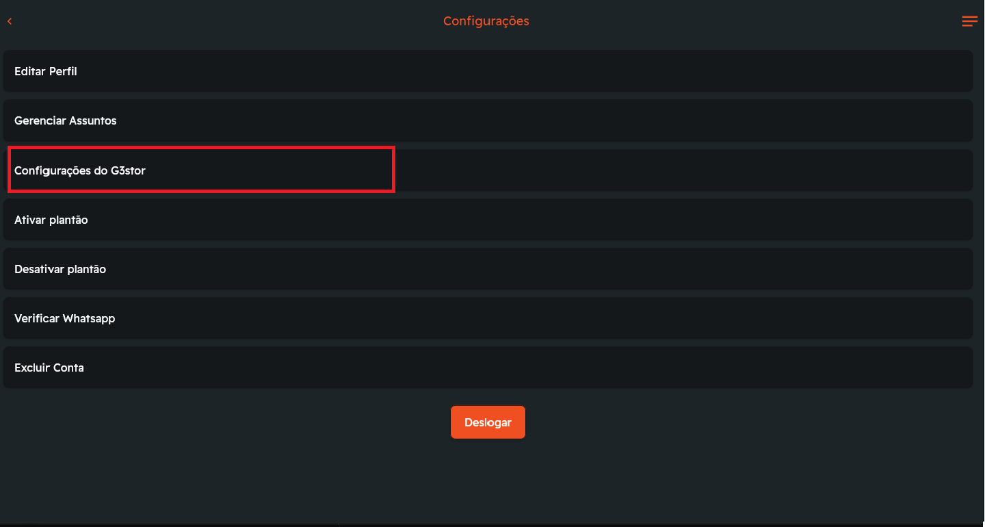The image size is (985, 527).
Task: Open the orange hamburger menu icon
Action: 969,21
